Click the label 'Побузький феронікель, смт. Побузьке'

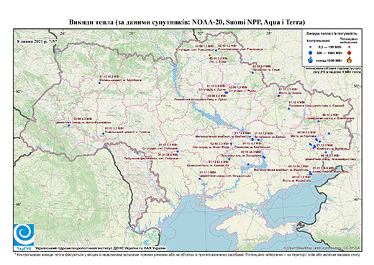point(151,158)
